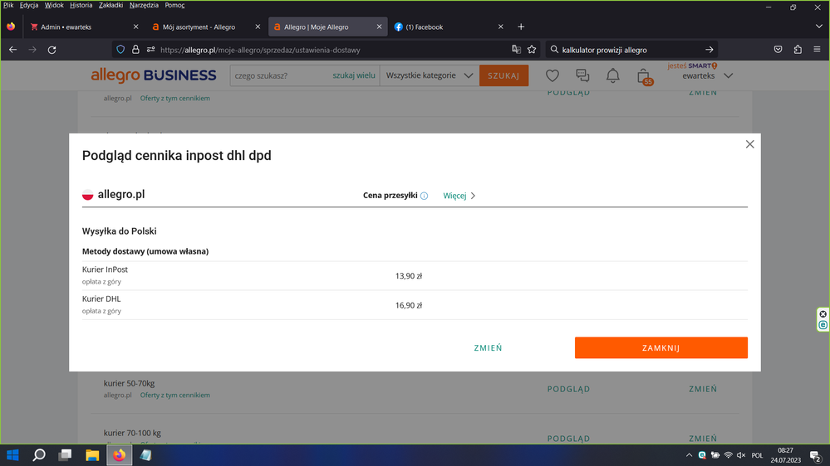
Task: Click the Firefox taskbar icon
Action: coord(119,455)
